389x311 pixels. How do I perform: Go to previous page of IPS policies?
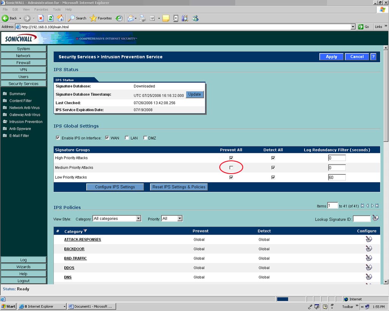tap(367, 206)
